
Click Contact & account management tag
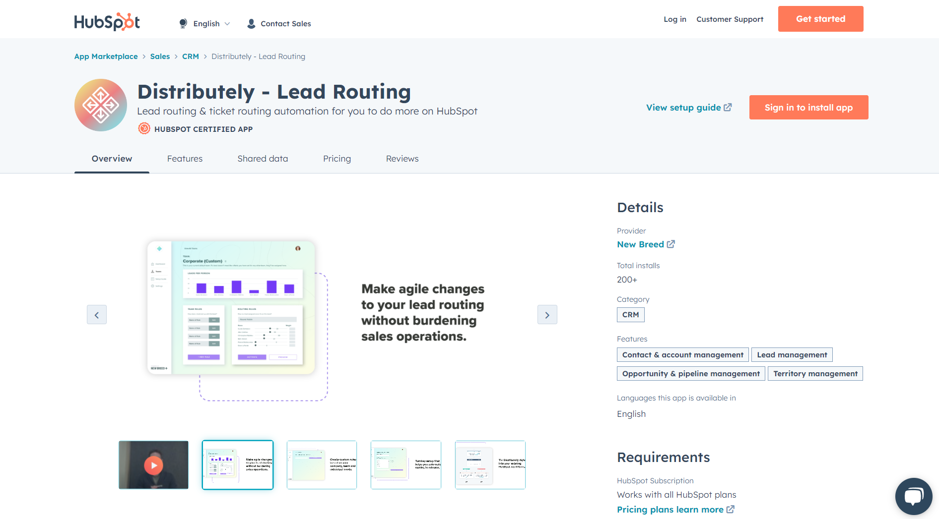pyautogui.click(x=683, y=355)
